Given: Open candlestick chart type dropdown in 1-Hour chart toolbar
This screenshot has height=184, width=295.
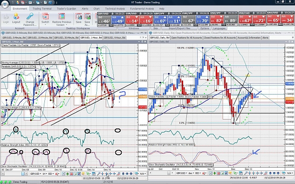Looking at the screenshot, I should tap(58, 174).
